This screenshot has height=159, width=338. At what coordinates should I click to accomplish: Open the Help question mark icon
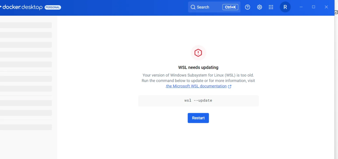click(x=248, y=7)
